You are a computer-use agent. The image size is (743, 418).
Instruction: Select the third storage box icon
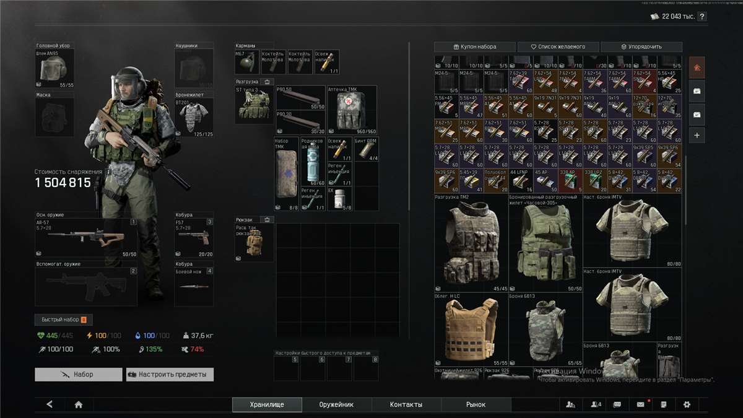click(697, 115)
